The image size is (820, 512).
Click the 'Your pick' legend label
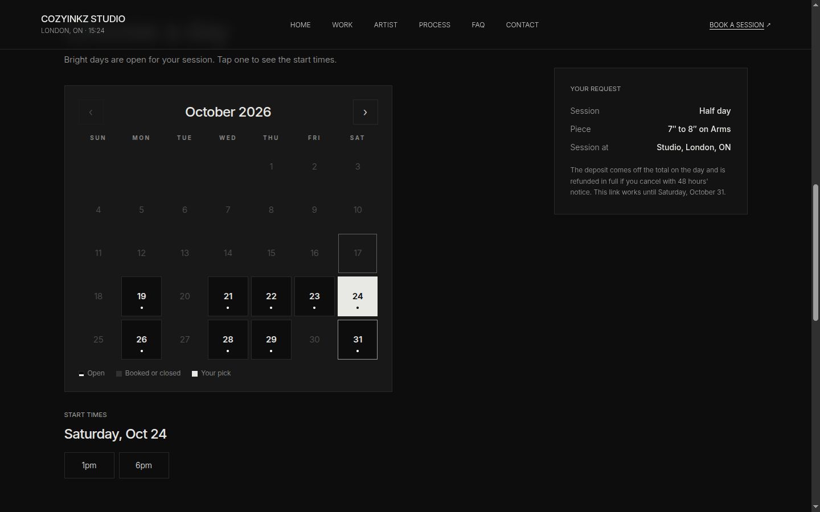coord(216,373)
